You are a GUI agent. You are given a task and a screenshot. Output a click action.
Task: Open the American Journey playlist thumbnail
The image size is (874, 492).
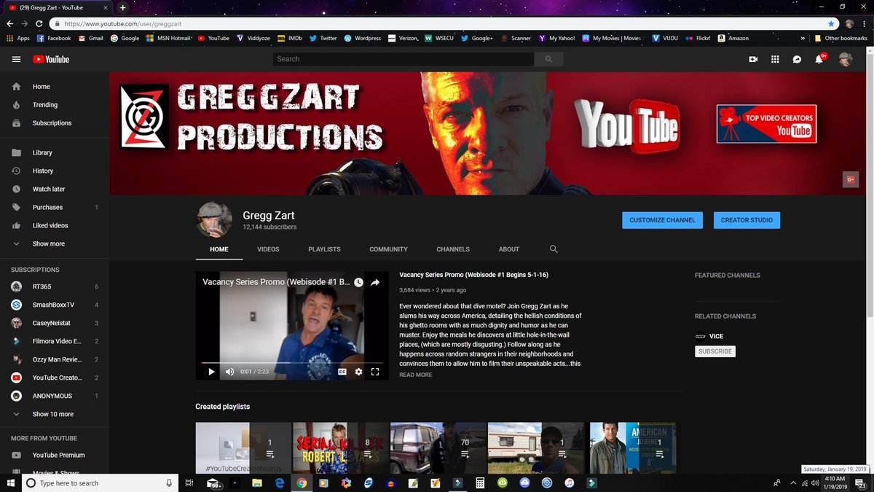click(632, 448)
